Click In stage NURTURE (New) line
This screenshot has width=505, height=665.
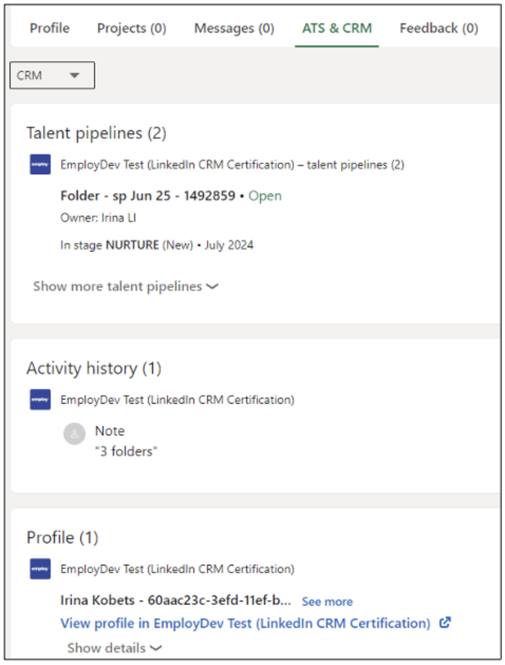pos(157,245)
